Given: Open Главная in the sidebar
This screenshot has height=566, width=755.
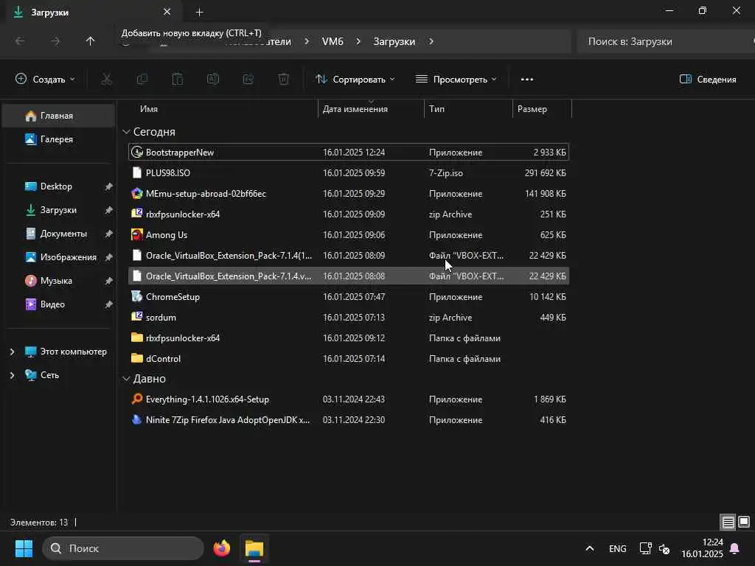Looking at the screenshot, I should click(58, 116).
